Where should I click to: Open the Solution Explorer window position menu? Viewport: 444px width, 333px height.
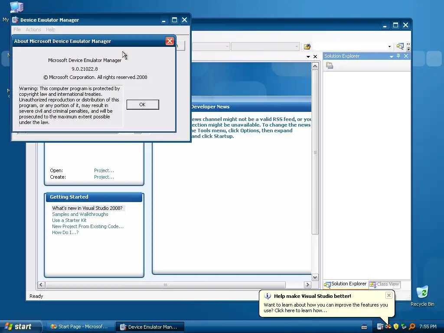point(392,56)
